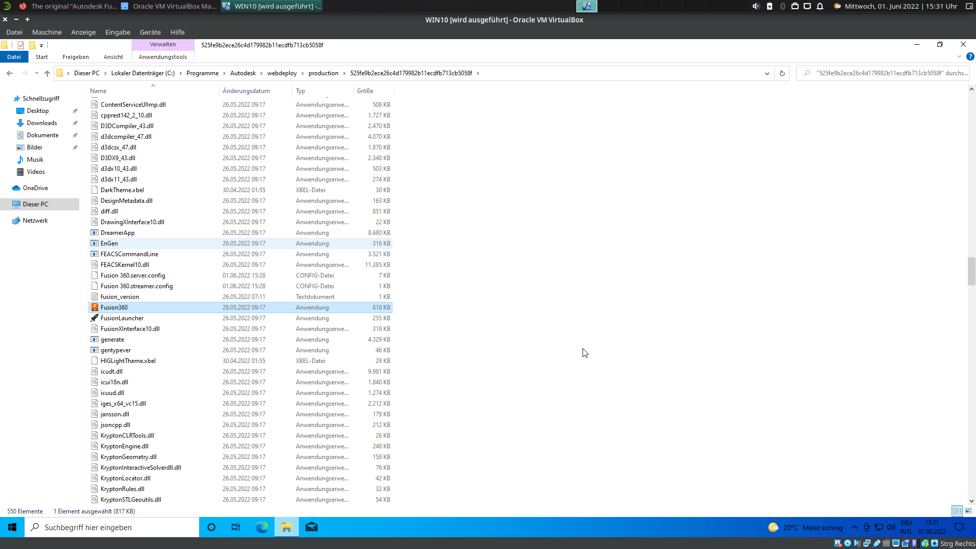Refresh the folder with the reload icon
This screenshot has width=976, height=549.
[x=782, y=73]
